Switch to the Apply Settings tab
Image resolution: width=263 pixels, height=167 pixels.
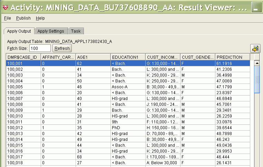[x=51, y=31]
